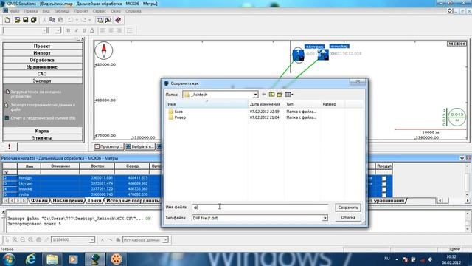Open the map scale 1/104500 dropdown
Image resolution: width=472 pixels, height=266 pixels.
(91, 240)
